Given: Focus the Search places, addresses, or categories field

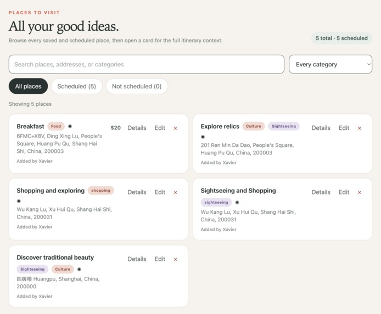Looking at the screenshot, I should click(147, 64).
